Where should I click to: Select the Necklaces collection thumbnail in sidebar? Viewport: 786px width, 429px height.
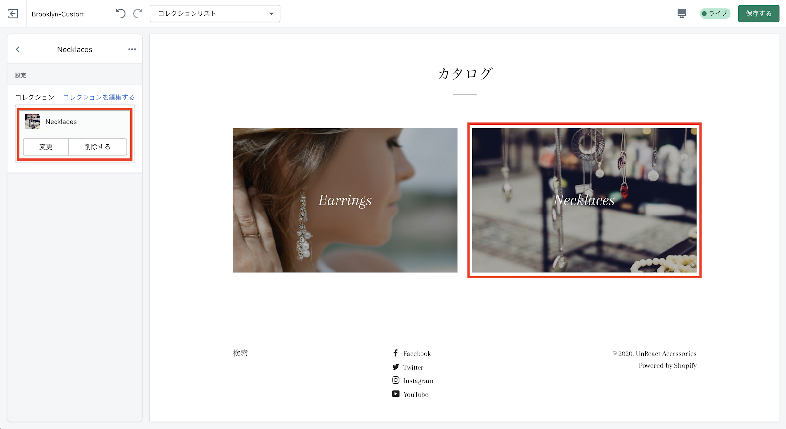(32, 122)
